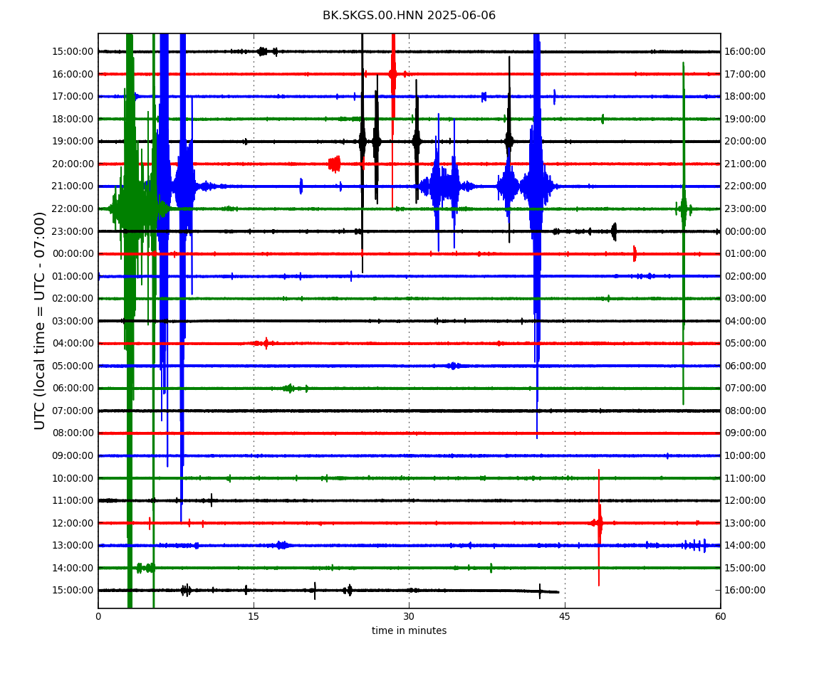Click the left axis label 12:00:00
The width and height of the screenshot is (819, 676).
[73, 523]
